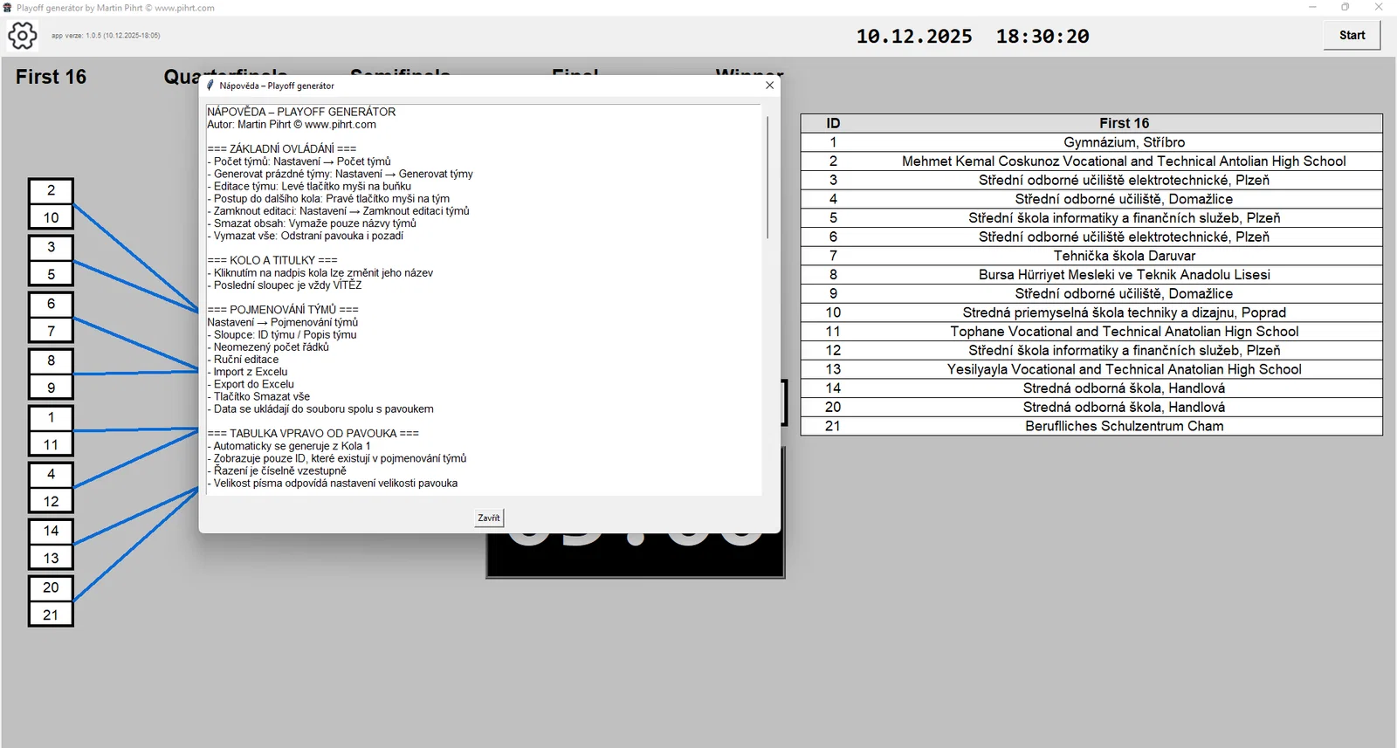Click the "=== KOLO A TITULKY ===" heading
1397x748 pixels.
click(x=272, y=260)
